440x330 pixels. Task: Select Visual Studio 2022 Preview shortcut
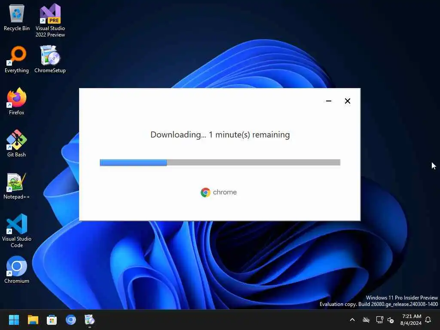click(x=50, y=21)
